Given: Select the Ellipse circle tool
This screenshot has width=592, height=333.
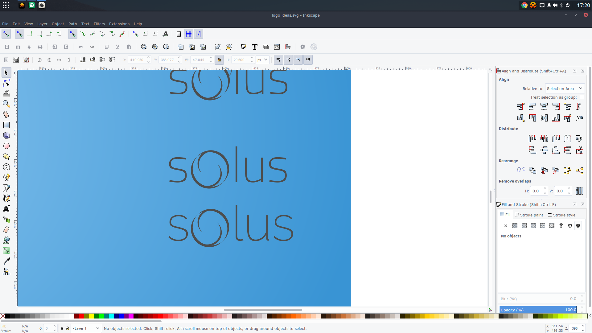Looking at the screenshot, I should (x=6, y=146).
